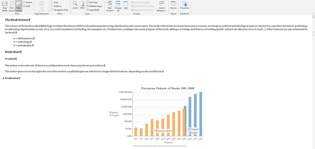315x149 pixels.
Task: Split the document window
Action: (x=125, y=5)
